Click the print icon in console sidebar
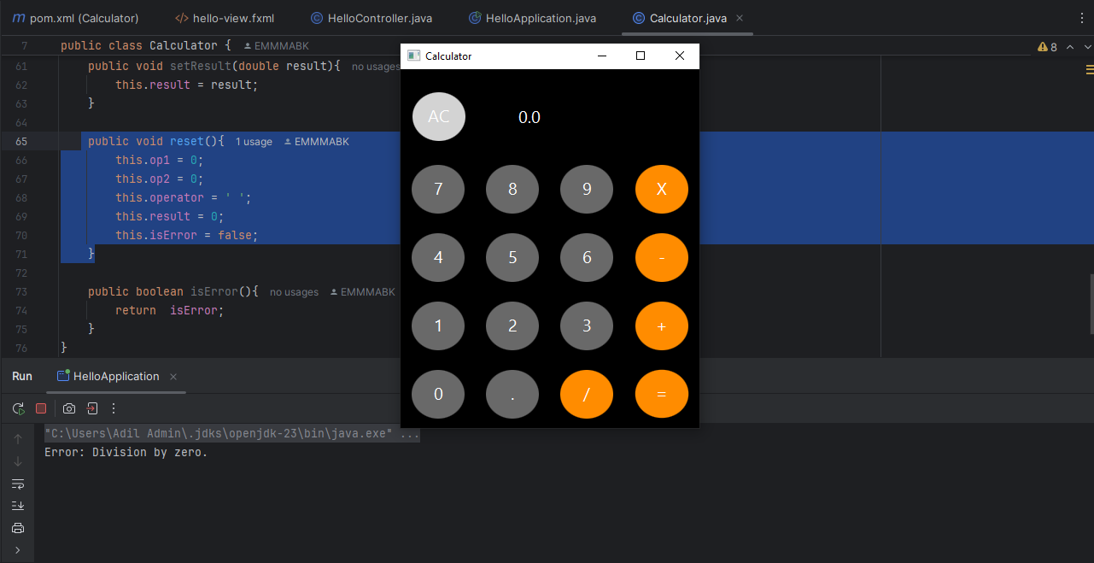 [x=18, y=528]
